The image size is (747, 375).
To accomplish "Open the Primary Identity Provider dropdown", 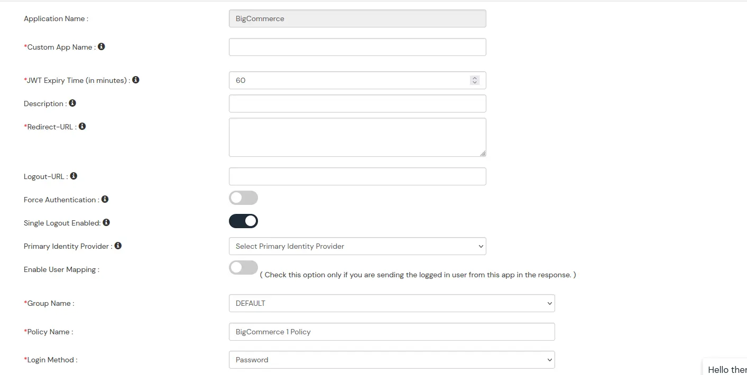I will (357, 246).
